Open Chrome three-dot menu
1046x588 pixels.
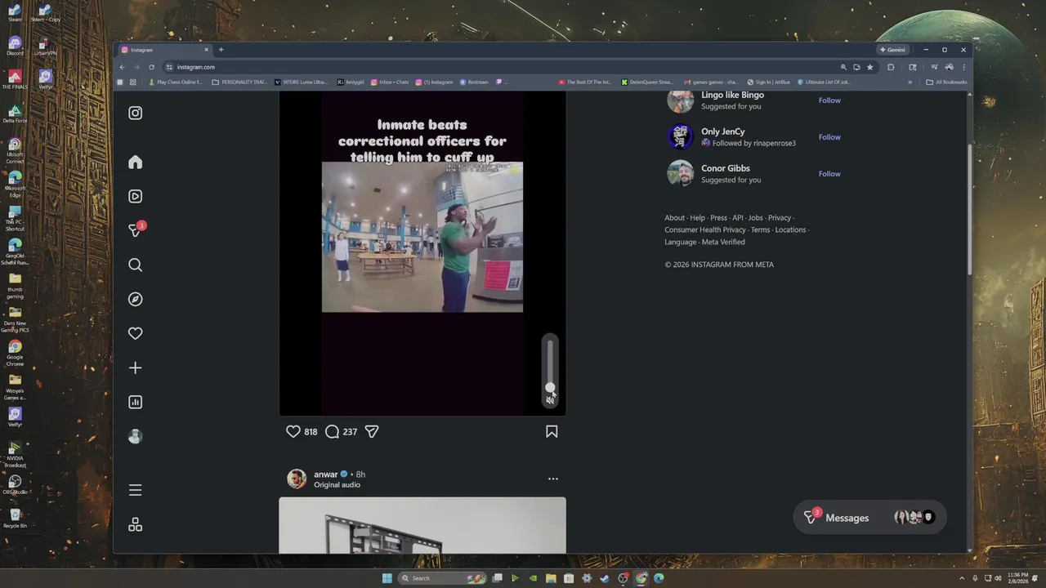[x=963, y=67]
